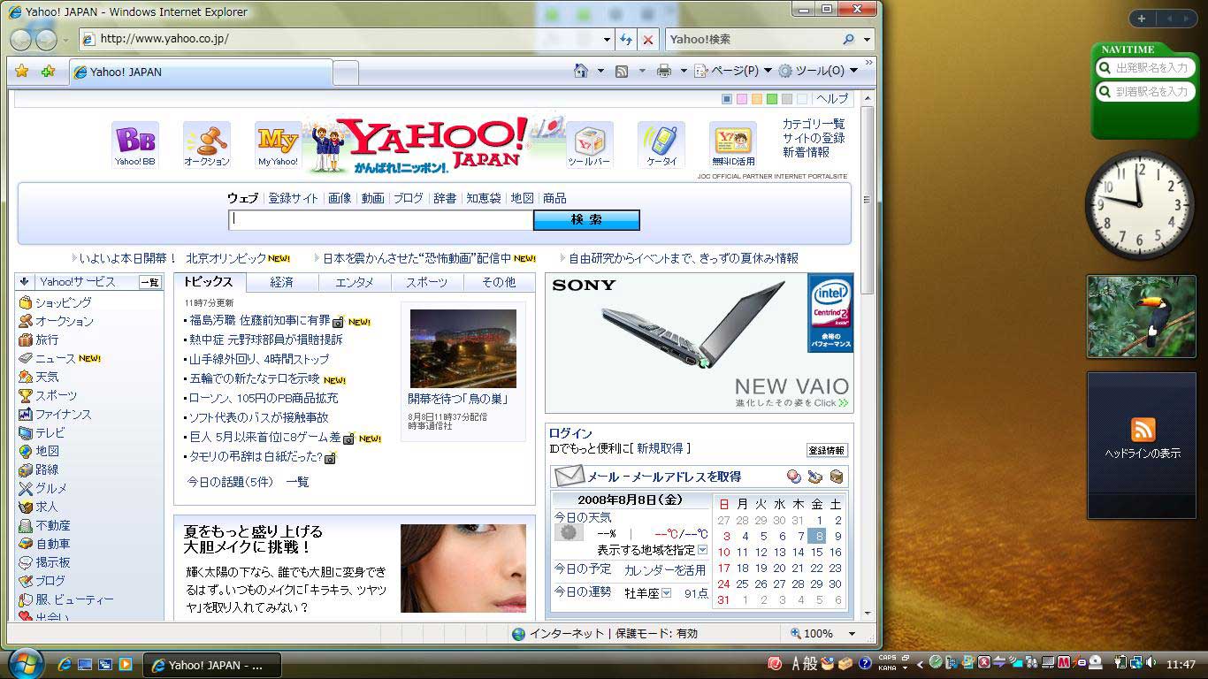The height and width of the screenshot is (679, 1208).
Task: Click the volume speaker tray icon
Action: (x=1151, y=662)
